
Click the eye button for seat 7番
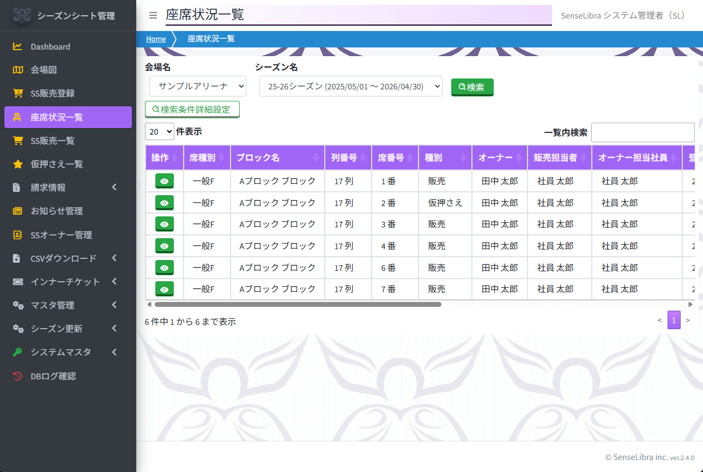point(164,289)
